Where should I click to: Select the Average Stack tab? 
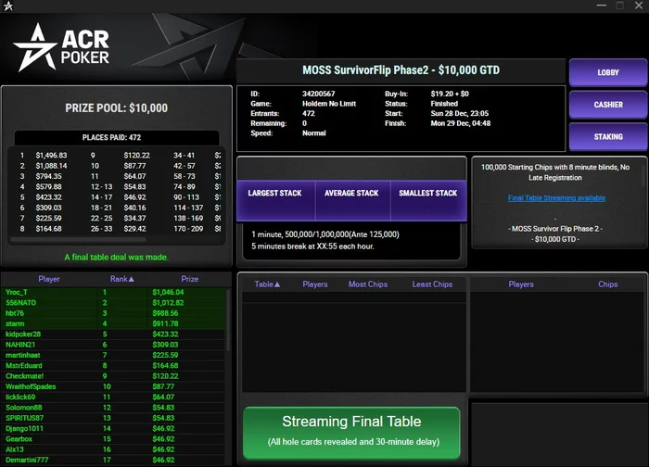pyautogui.click(x=352, y=200)
